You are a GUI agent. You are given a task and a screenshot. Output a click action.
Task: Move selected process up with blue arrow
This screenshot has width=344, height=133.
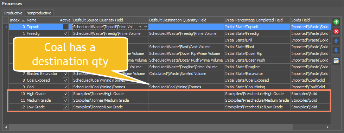336,41
